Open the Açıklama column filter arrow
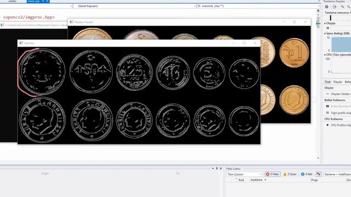The image size is (351, 197). [265, 180]
